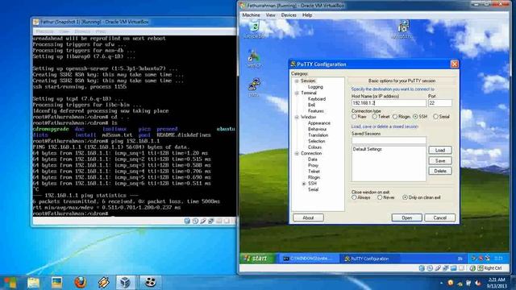Open Machine menu in Fathurrahman VM window
The height and width of the screenshot is (290, 516).
point(251,15)
